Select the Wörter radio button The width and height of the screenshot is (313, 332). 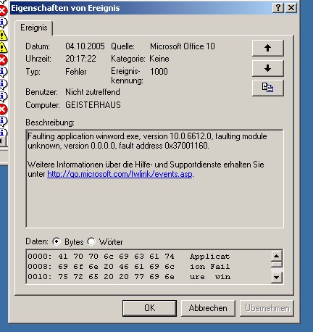(91, 241)
